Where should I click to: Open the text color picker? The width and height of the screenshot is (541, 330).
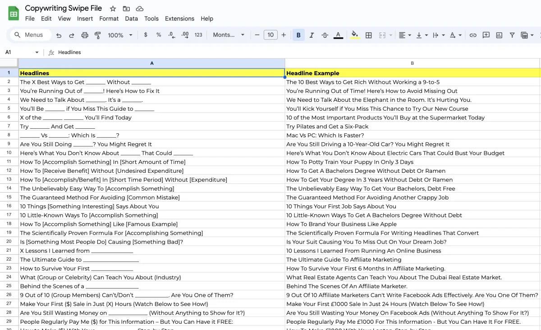pos(338,35)
